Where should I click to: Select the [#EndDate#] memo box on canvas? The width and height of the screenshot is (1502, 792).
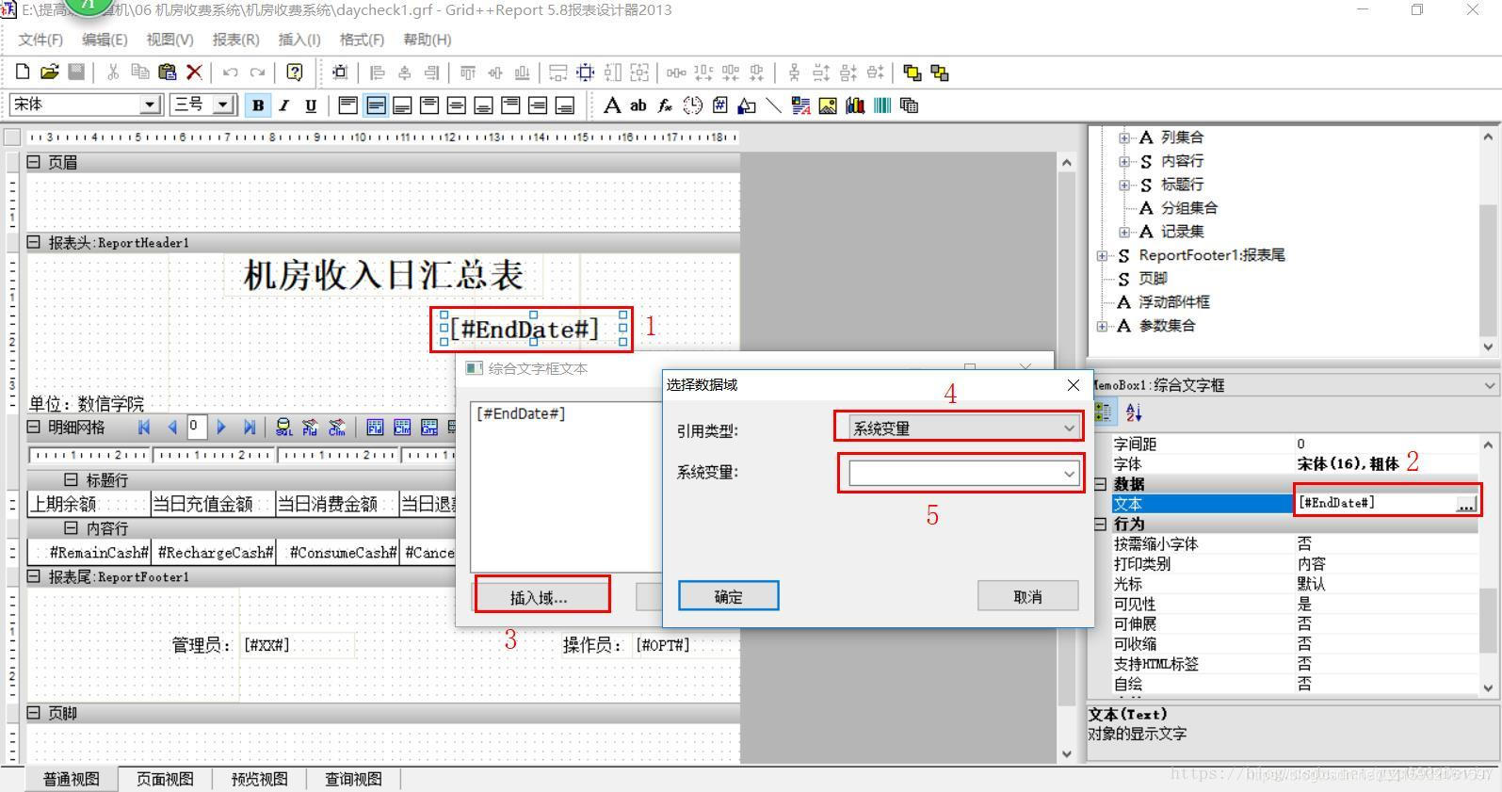click(x=531, y=329)
